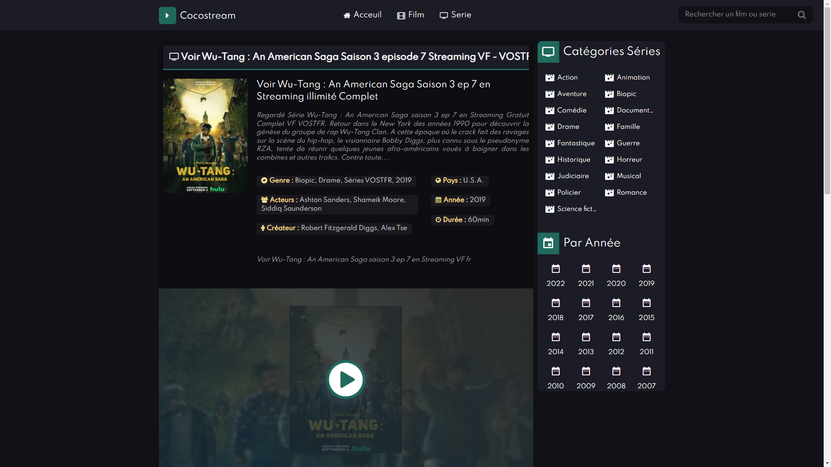Click the clapperboard icon next to Policier
This screenshot has width=831, height=467.
coord(550,193)
